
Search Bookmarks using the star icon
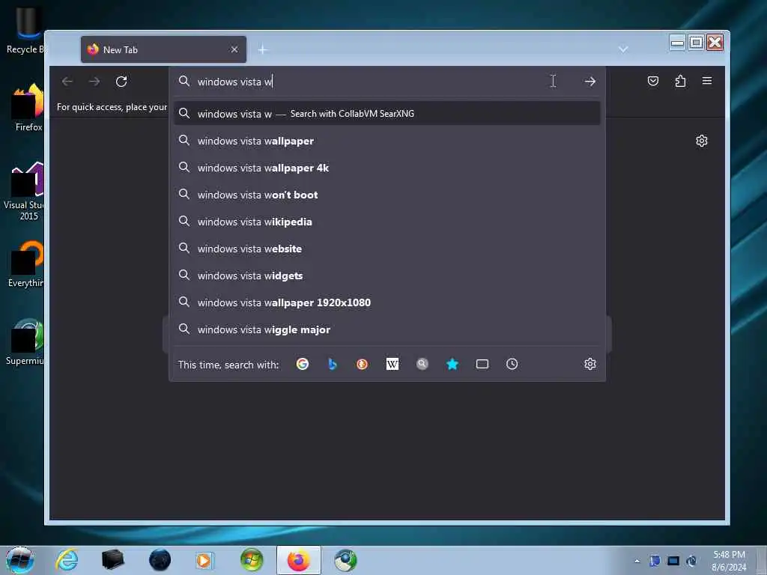tap(452, 364)
